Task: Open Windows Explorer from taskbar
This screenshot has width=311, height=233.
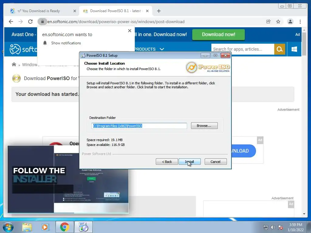Action: coord(27,227)
